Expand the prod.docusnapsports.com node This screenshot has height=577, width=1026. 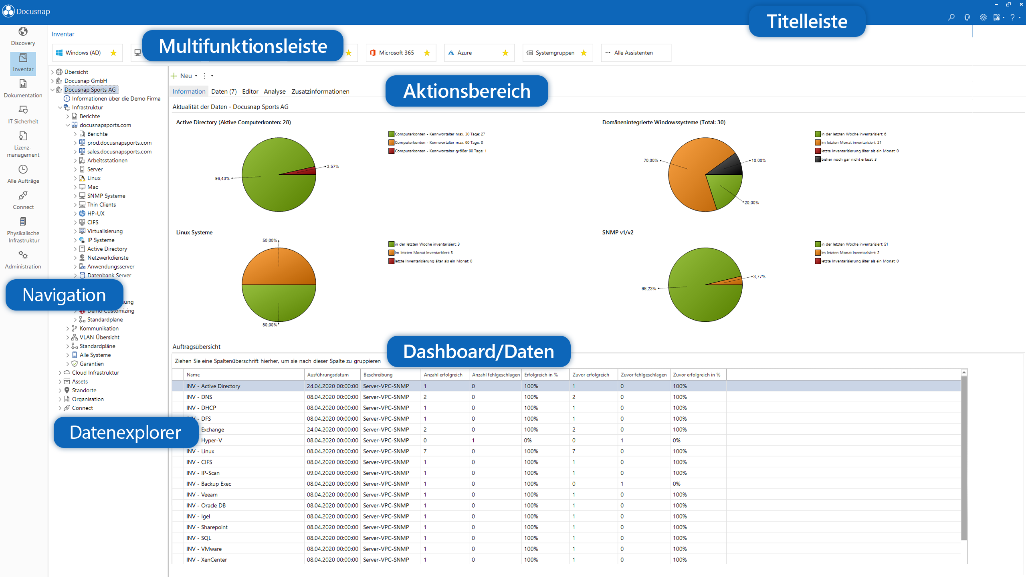(75, 143)
